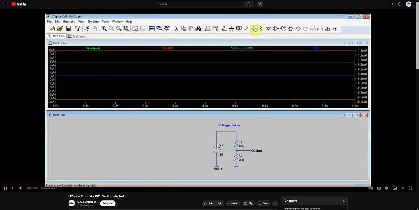Select the Label Net tool
This screenshot has width=419, height=210.
(239, 29)
